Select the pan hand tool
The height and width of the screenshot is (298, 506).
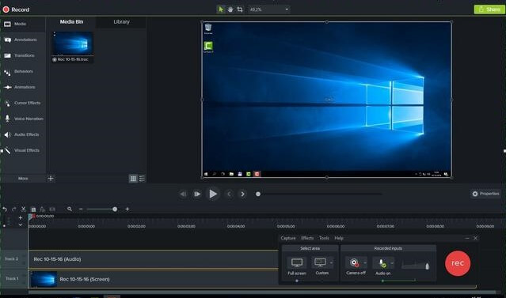pos(230,9)
